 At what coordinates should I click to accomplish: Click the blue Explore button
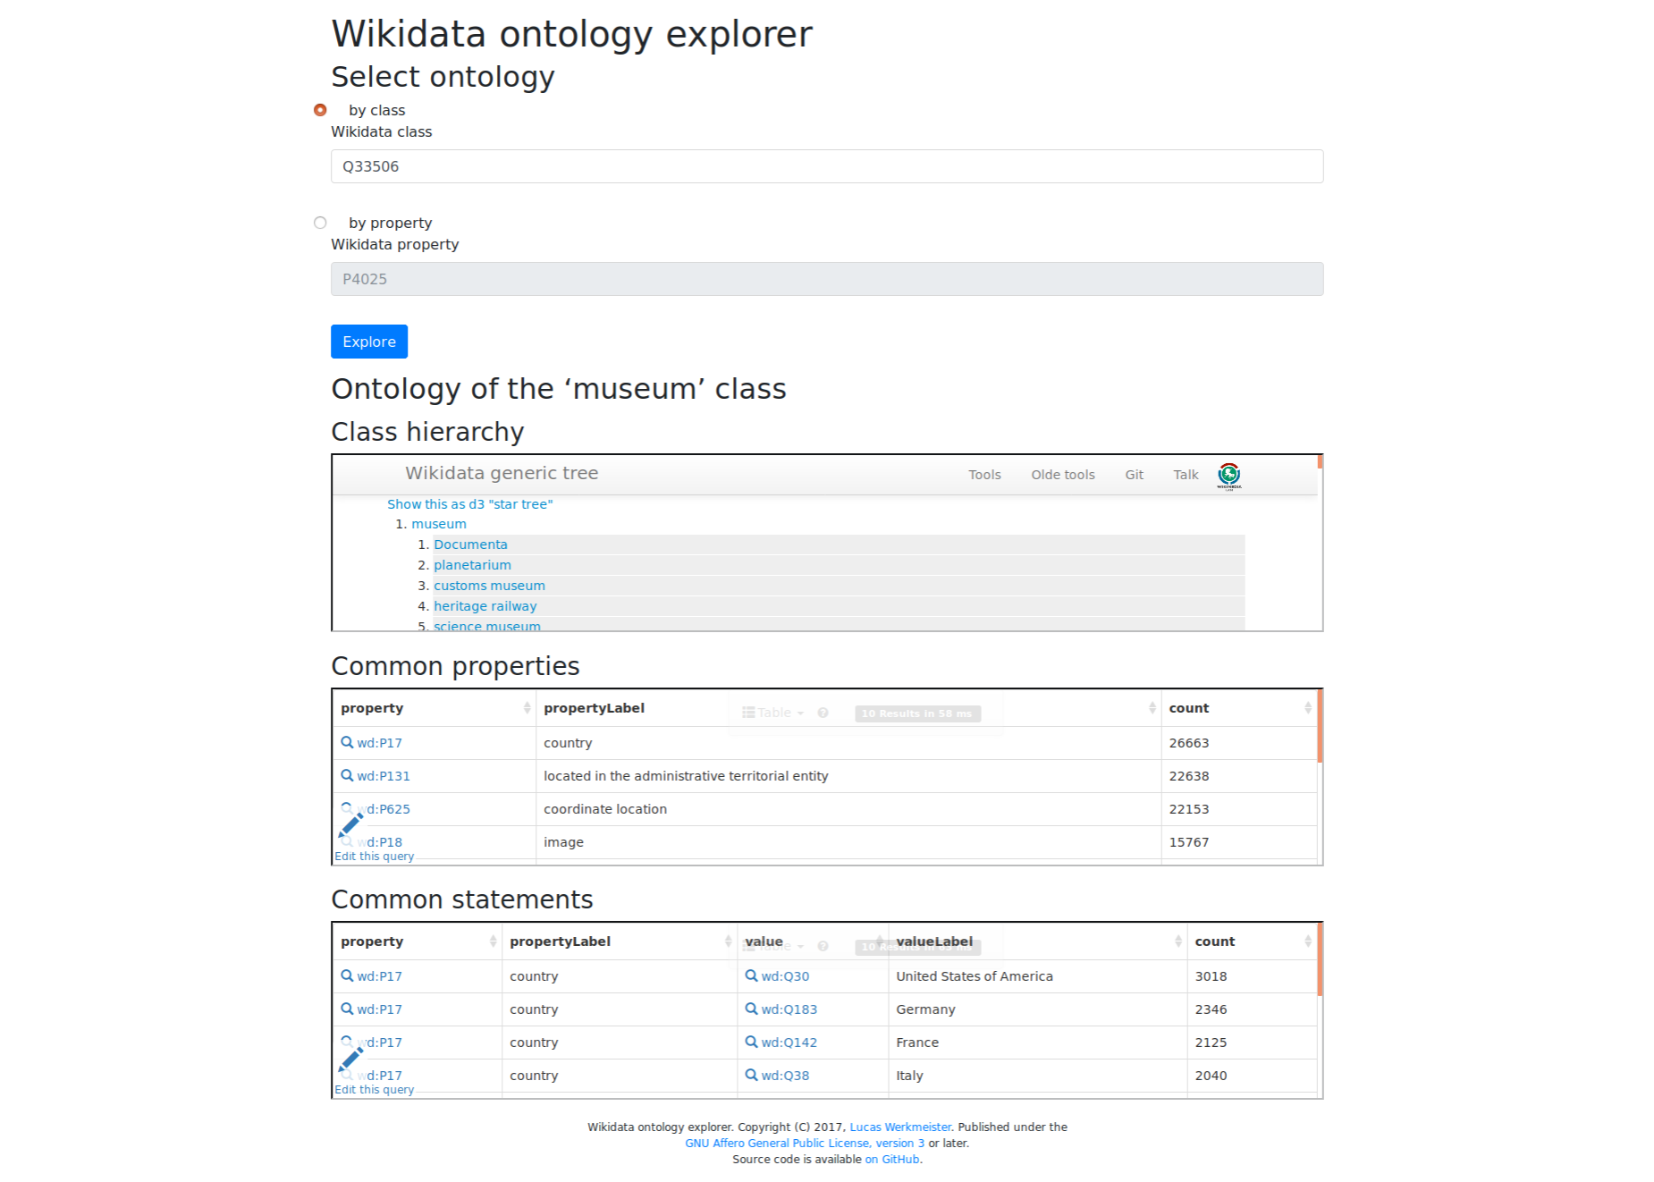[369, 342]
